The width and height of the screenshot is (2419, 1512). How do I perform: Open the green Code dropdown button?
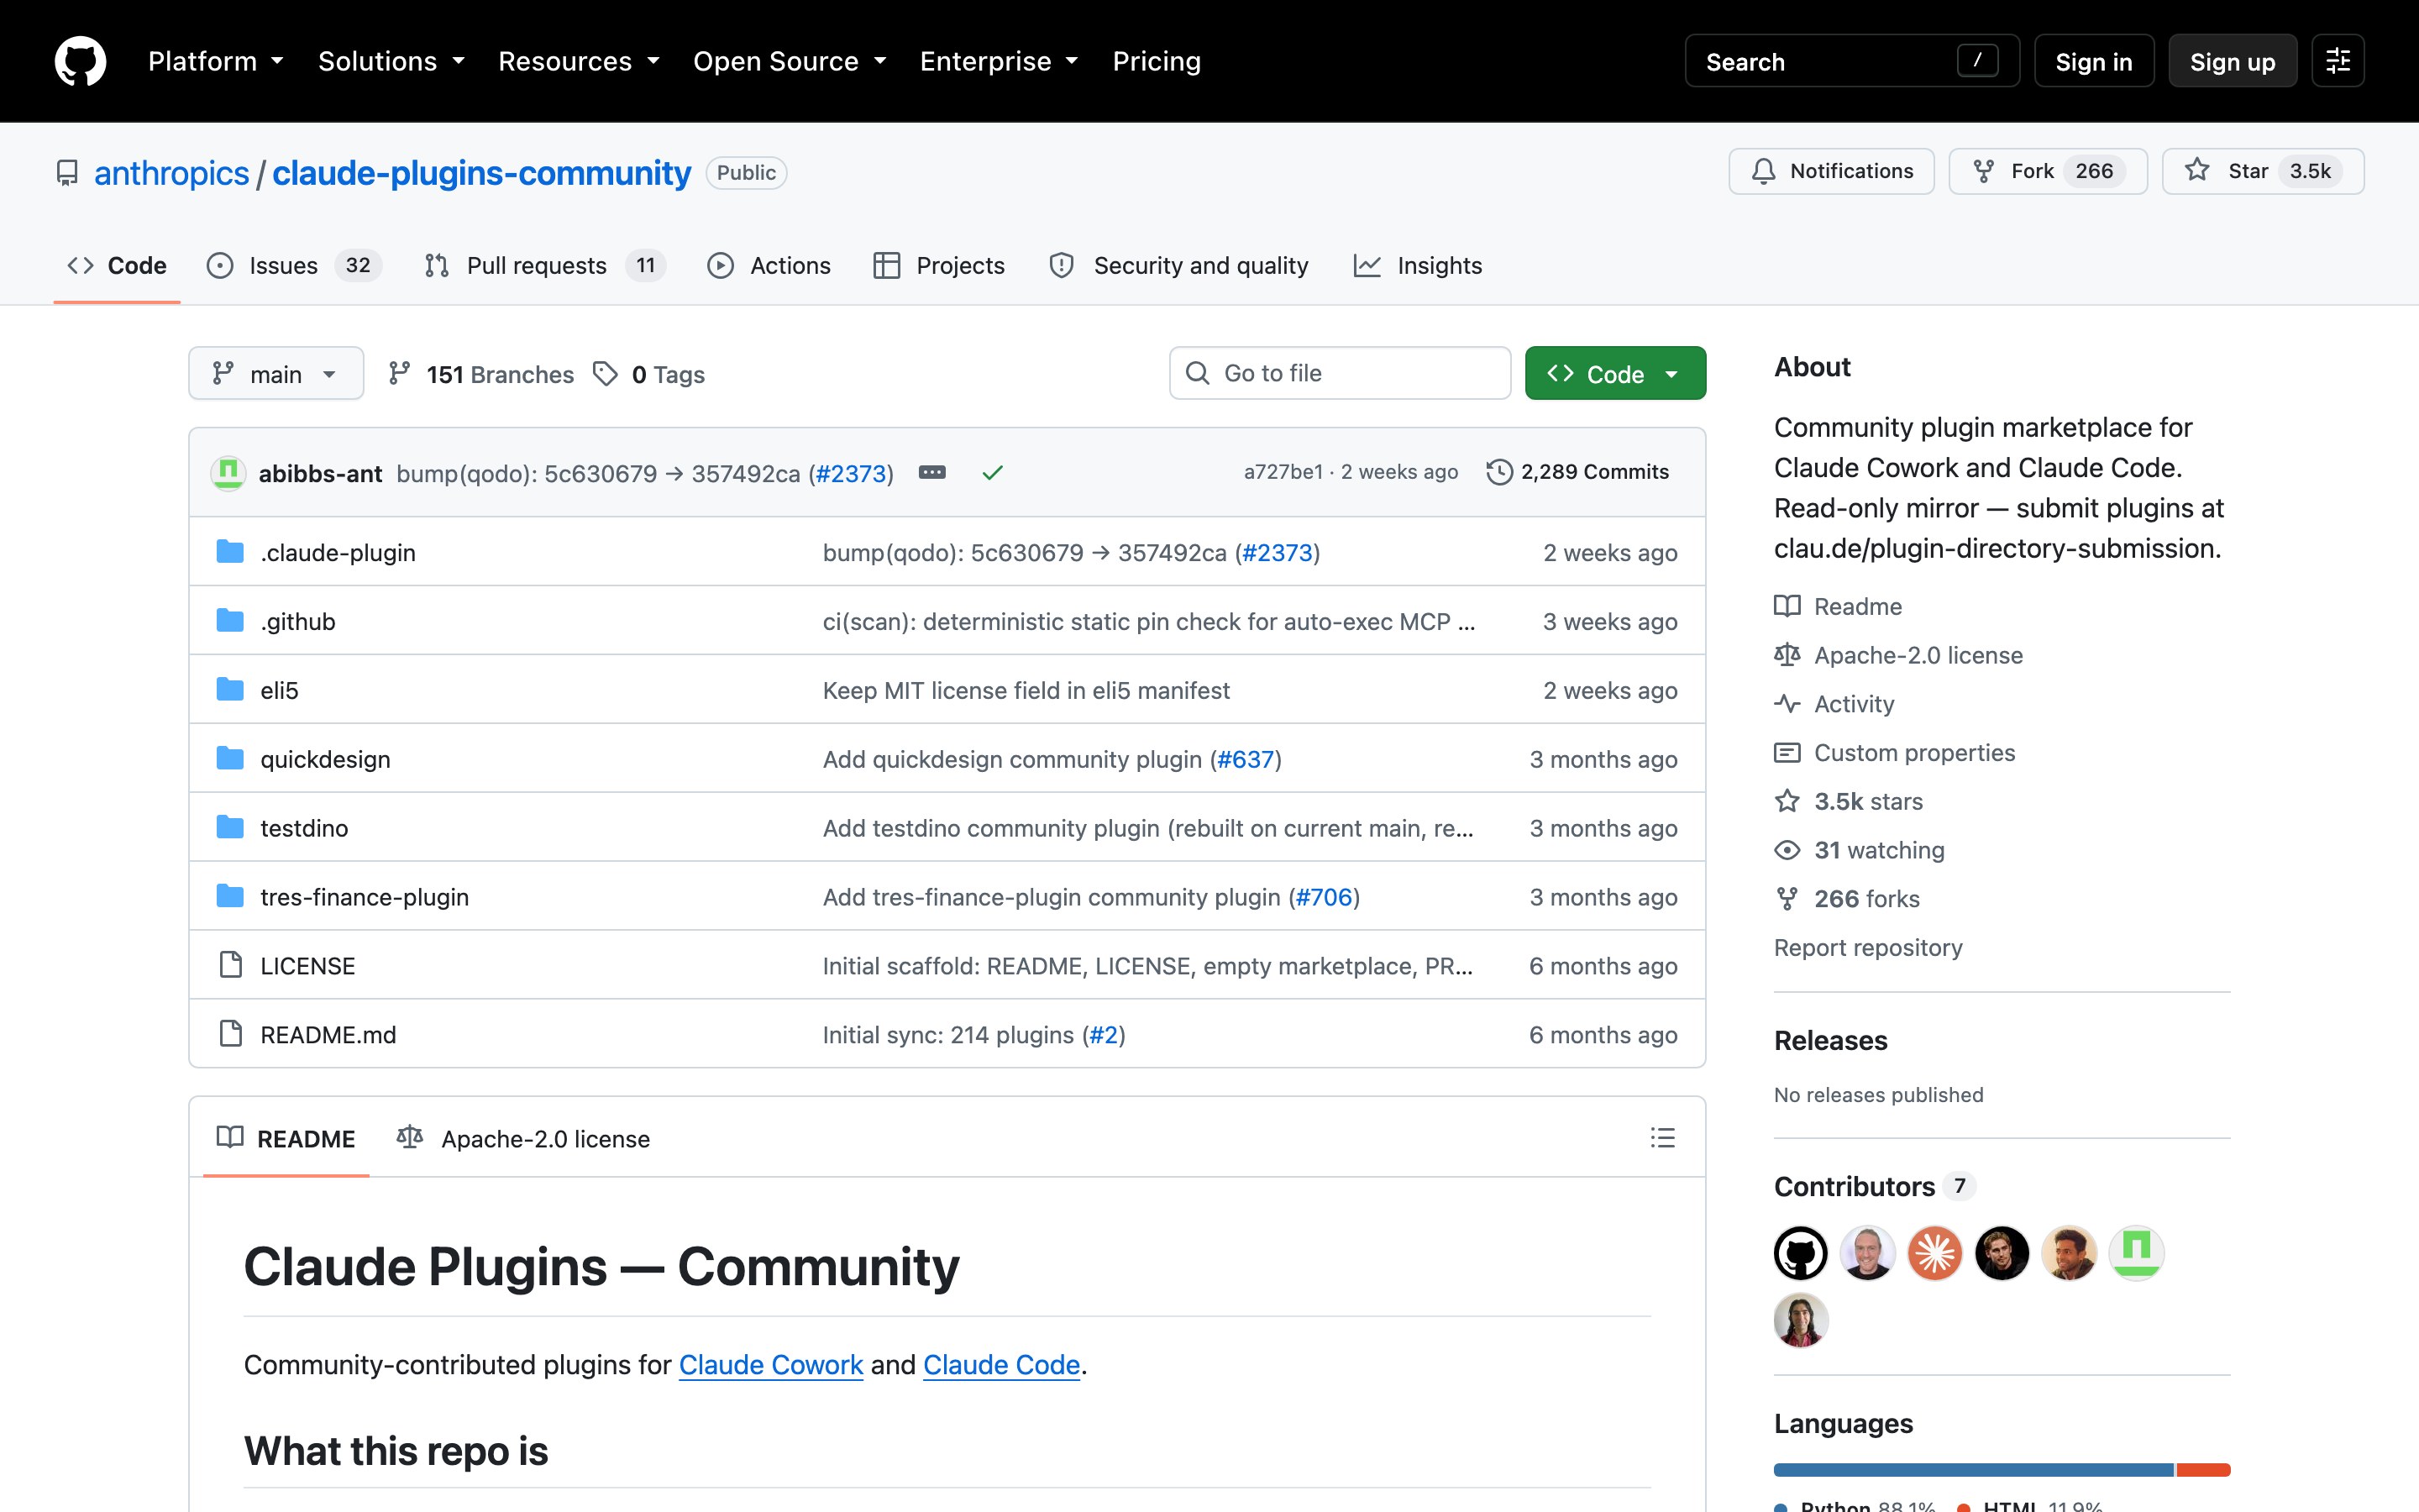(x=1614, y=374)
